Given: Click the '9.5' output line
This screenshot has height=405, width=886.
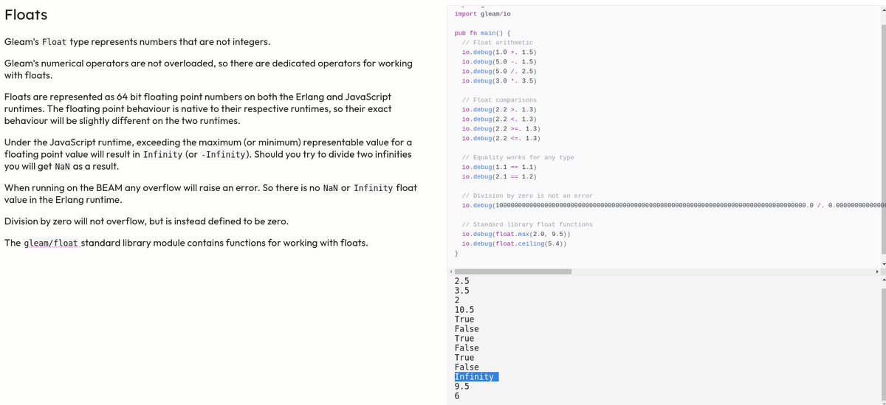Looking at the screenshot, I should 462,387.
